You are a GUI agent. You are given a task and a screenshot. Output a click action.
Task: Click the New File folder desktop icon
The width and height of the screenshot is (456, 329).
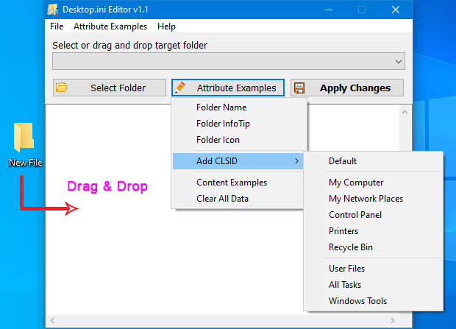(x=24, y=140)
